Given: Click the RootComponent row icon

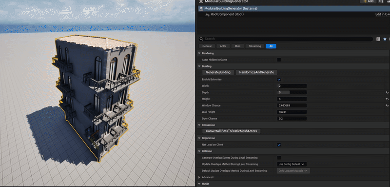Looking at the screenshot, I should click(208, 15).
